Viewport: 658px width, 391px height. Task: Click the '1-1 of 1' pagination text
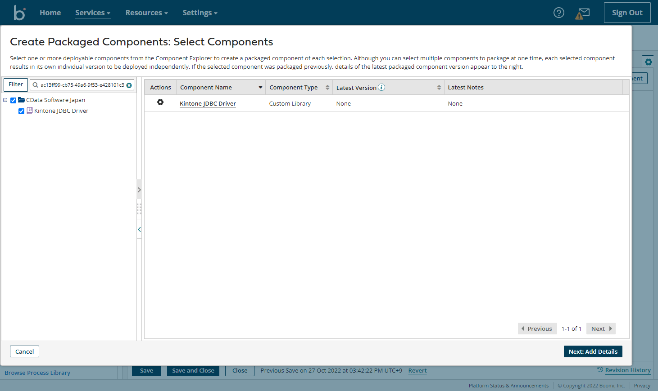572,329
